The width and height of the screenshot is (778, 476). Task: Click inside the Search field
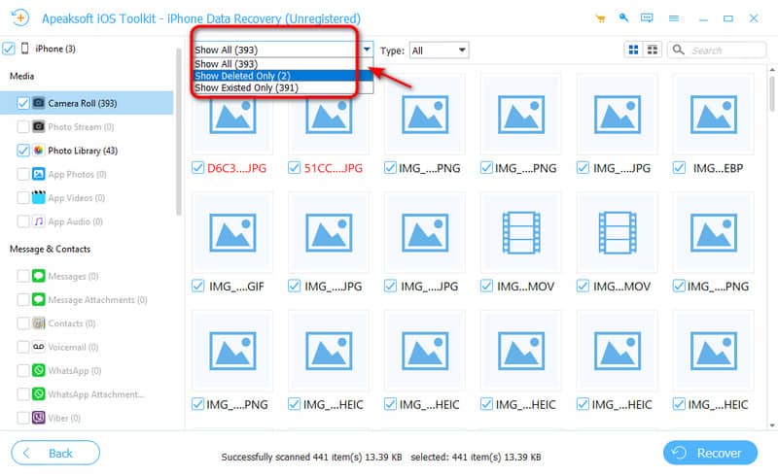[x=725, y=50]
